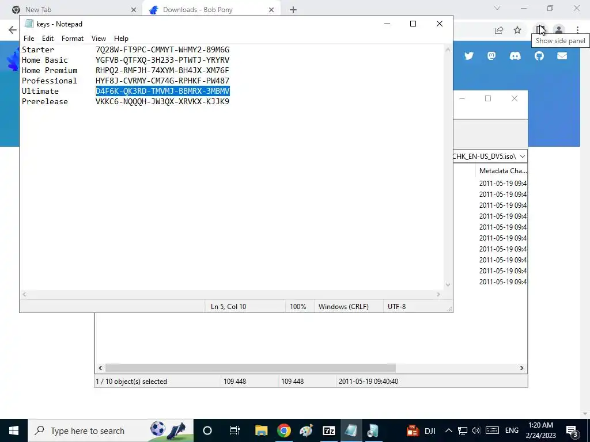Image resolution: width=590 pixels, height=442 pixels.
Task: Click the Prerelease key VKKC6-NQQQH
Action: (162, 101)
